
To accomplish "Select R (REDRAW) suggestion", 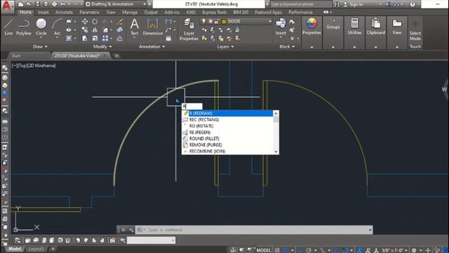I will [227, 113].
